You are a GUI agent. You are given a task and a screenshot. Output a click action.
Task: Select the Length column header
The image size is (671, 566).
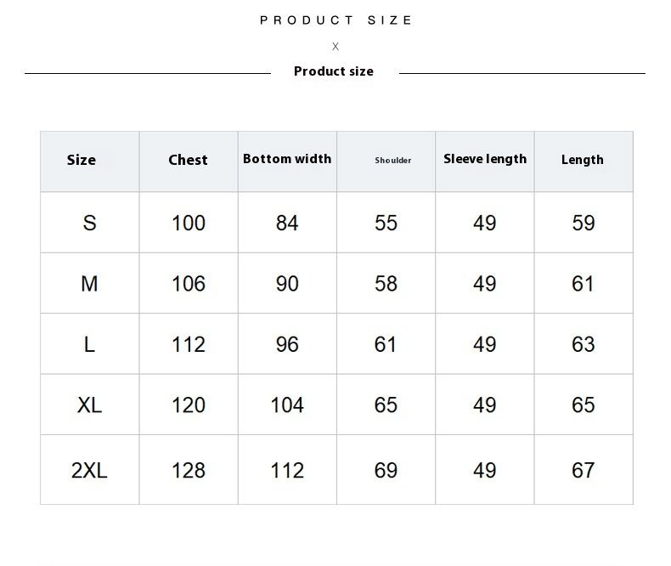coord(583,160)
